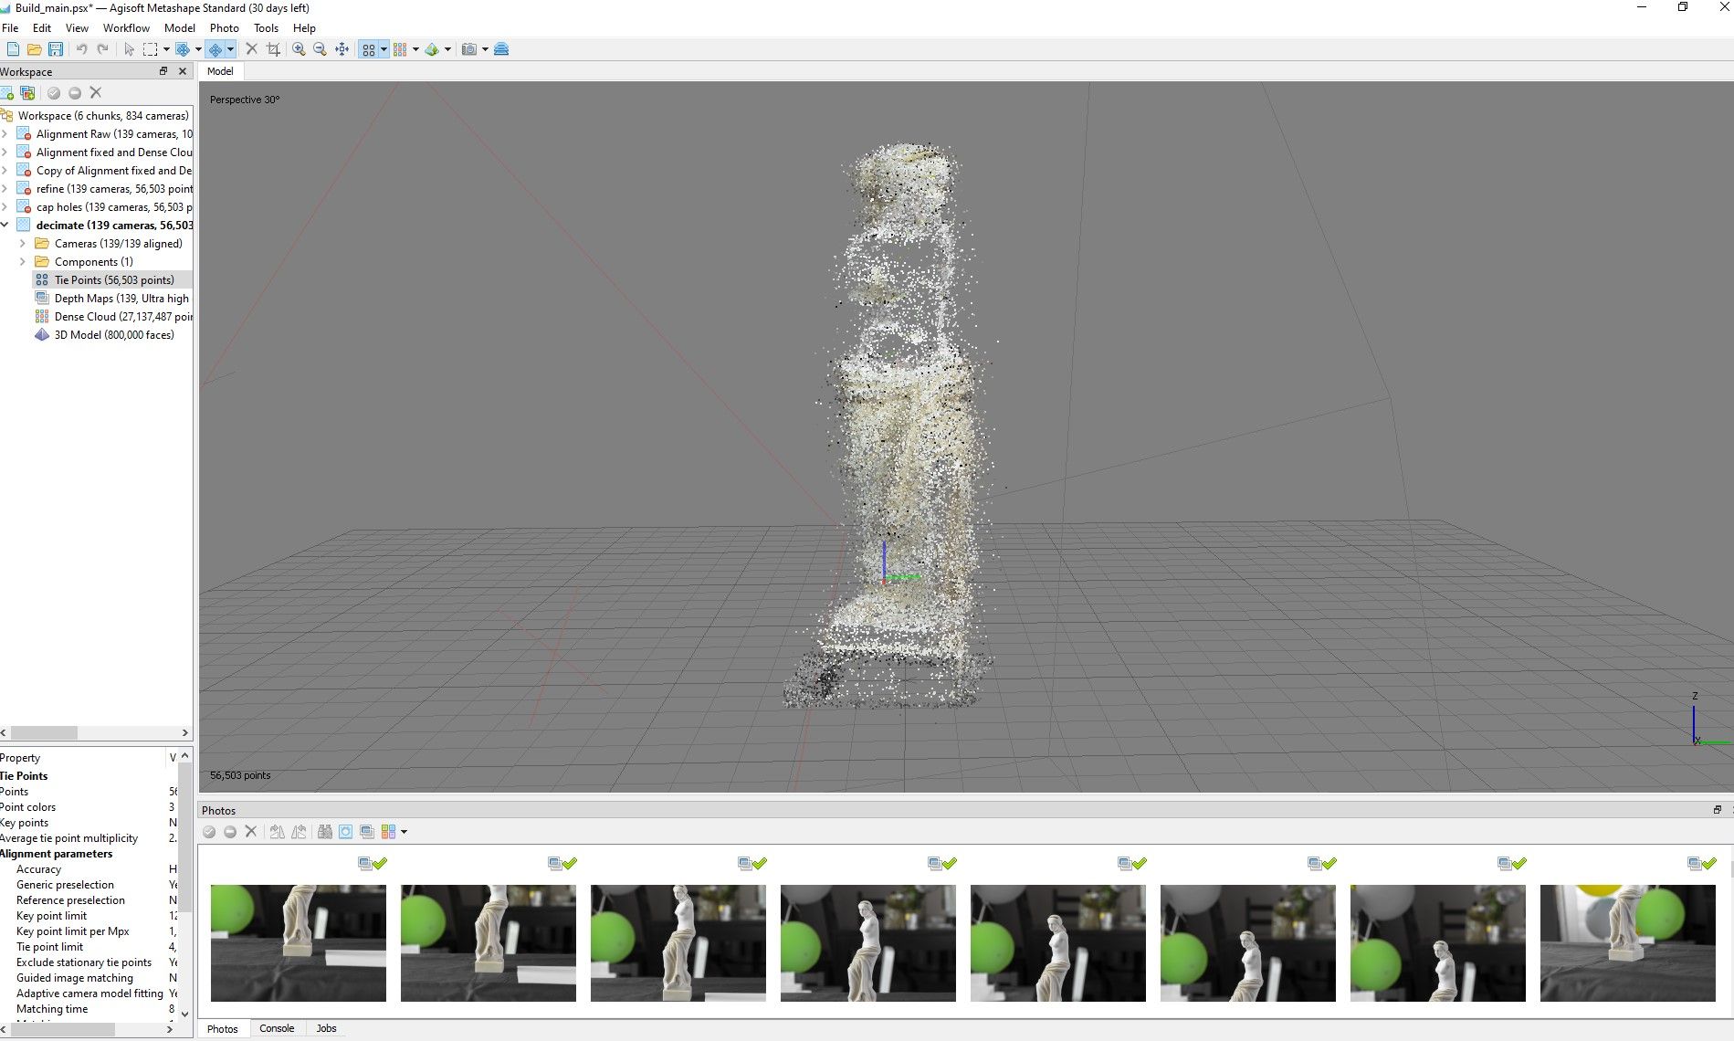This screenshot has width=1734, height=1041.
Task: Toggle the Tie Points view button
Action: (368, 49)
